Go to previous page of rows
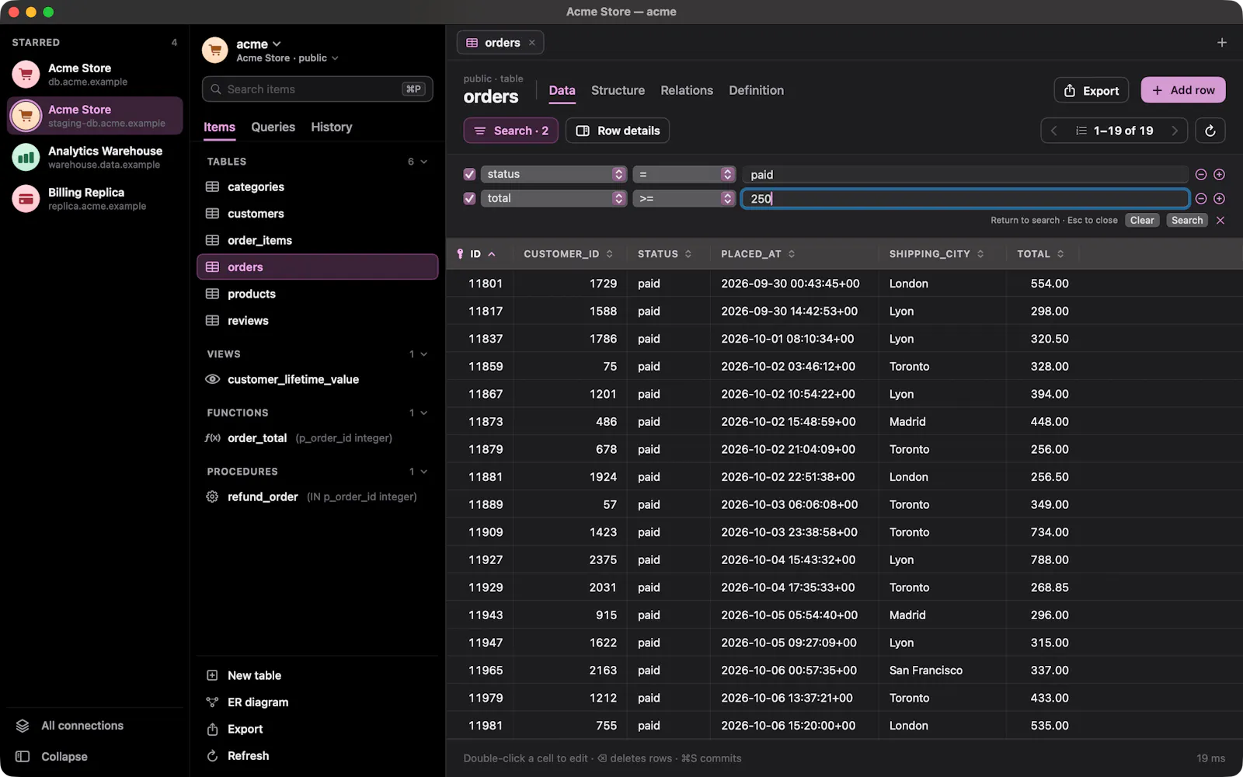The image size is (1243, 777). [1054, 131]
